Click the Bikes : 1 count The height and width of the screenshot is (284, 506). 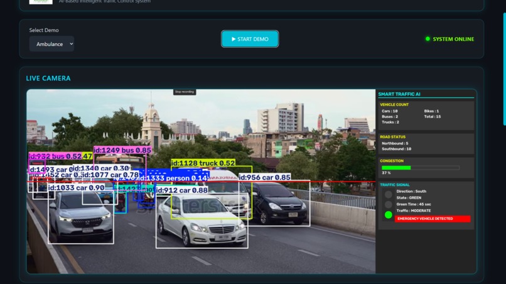coord(431,111)
